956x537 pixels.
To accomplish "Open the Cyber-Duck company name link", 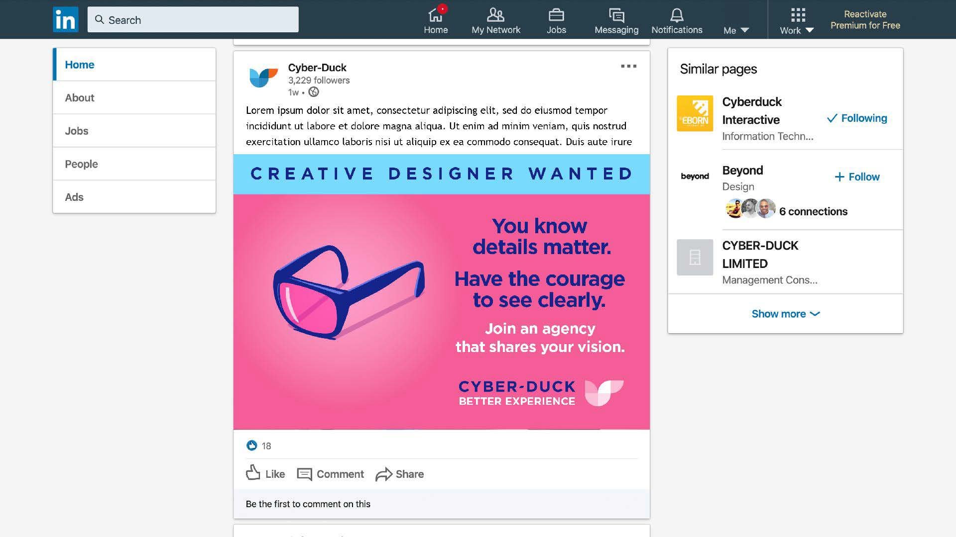I will [317, 68].
